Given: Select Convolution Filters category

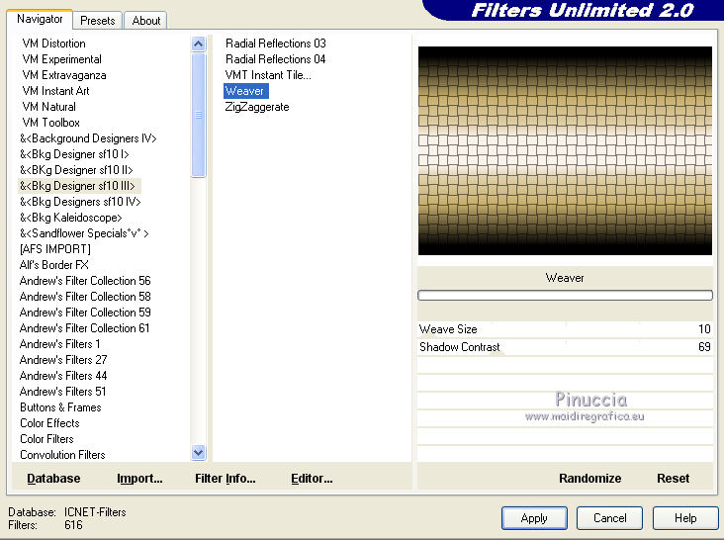Looking at the screenshot, I should coord(62,455).
